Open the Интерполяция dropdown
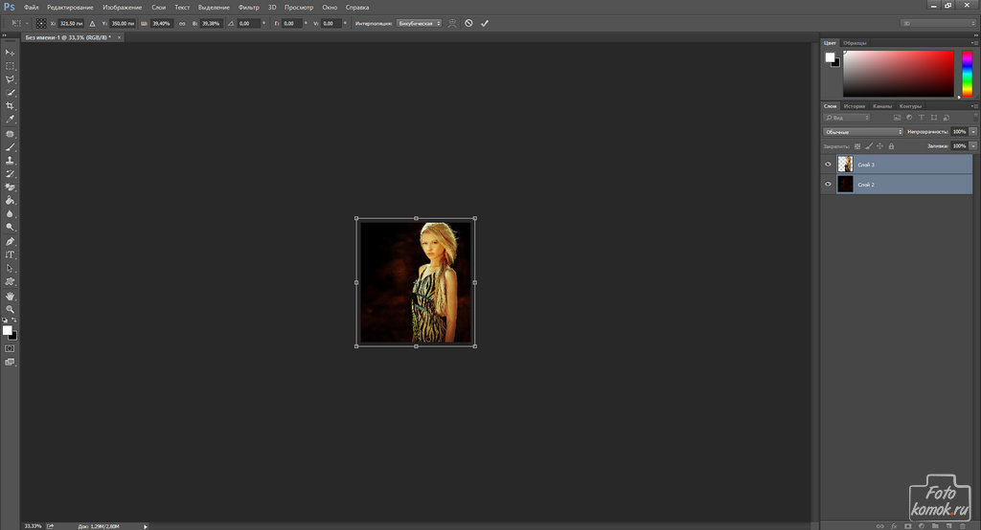The height and width of the screenshot is (530, 981). click(420, 22)
